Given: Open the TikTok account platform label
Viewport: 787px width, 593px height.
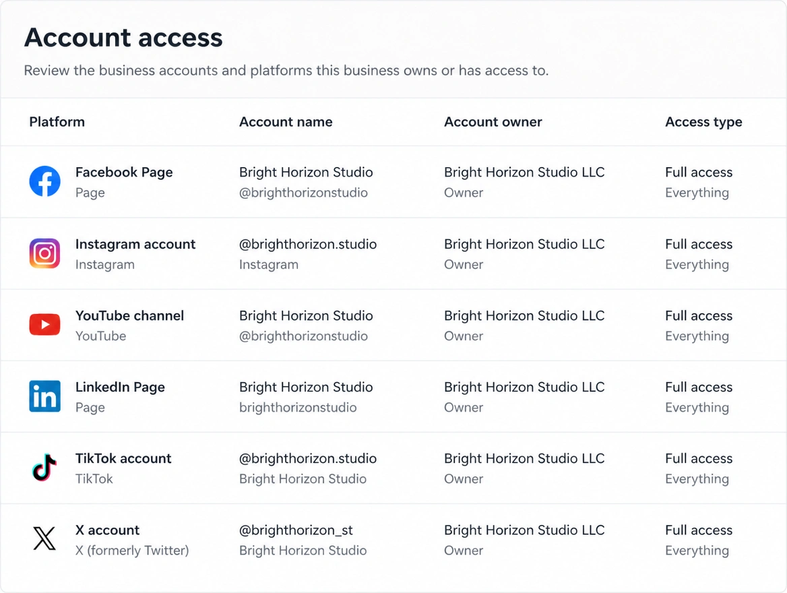Looking at the screenshot, I should [x=123, y=458].
